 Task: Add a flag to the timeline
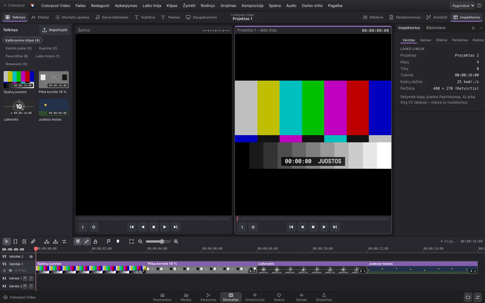pyautogui.click(x=109, y=241)
